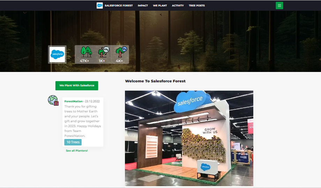Click the 10 Trees badge
The height and width of the screenshot is (188, 321).
coord(73,142)
